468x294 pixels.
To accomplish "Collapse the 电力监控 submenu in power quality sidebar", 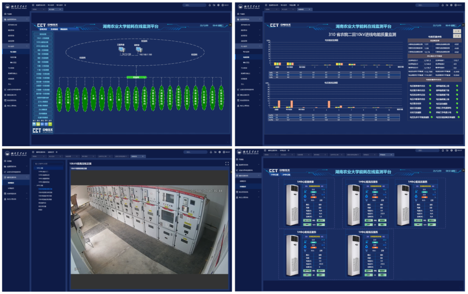I will click(260, 46).
